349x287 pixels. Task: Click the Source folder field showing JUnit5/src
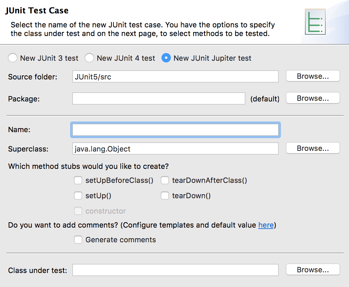point(175,76)
